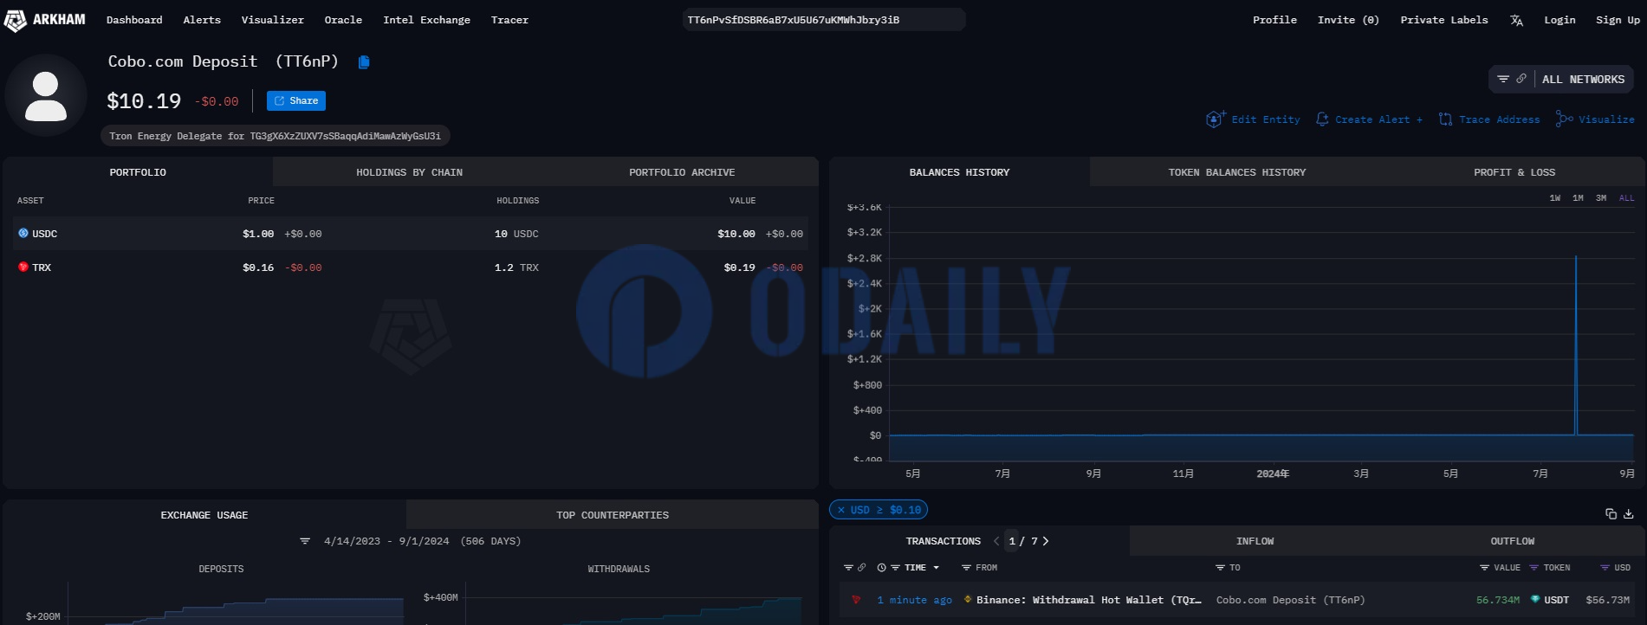1647x625 pixels.
Task: Click the TRX token icon
Action: point(23,267)
